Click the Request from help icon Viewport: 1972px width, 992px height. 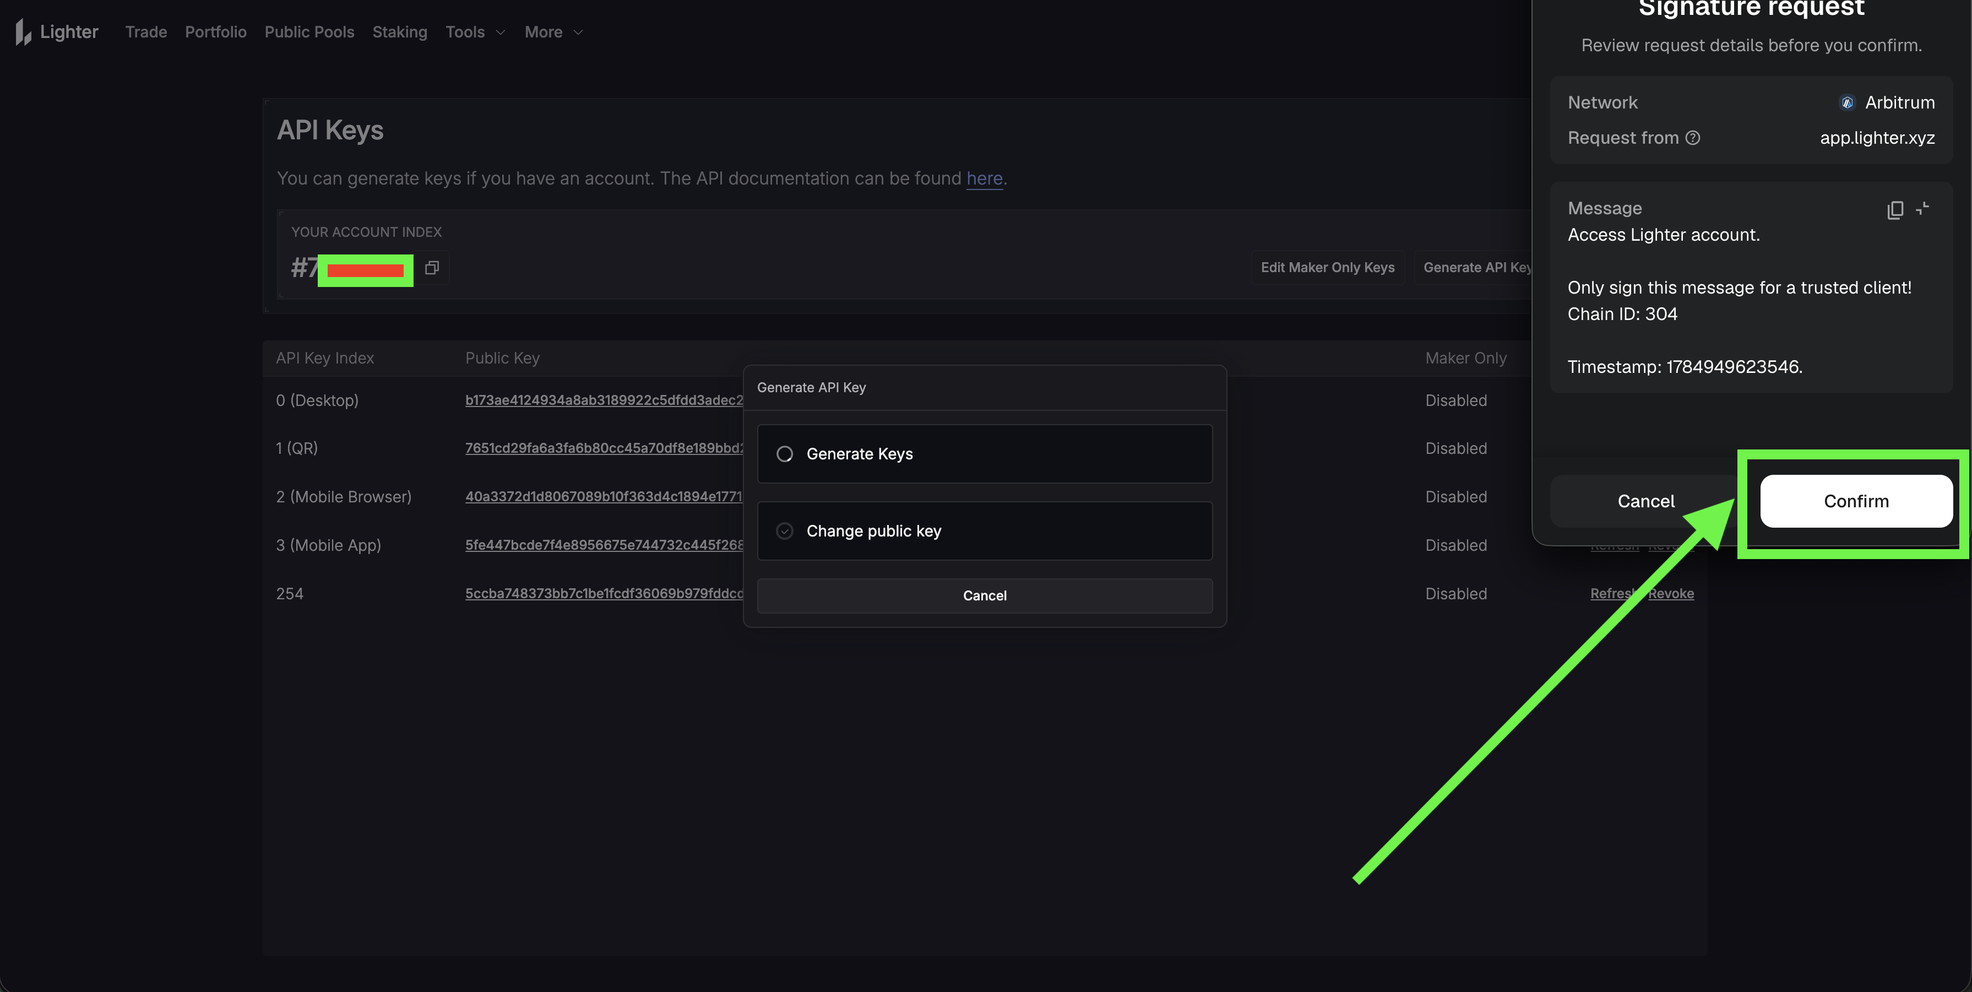pyautogui.click(x=1693, y=138)
